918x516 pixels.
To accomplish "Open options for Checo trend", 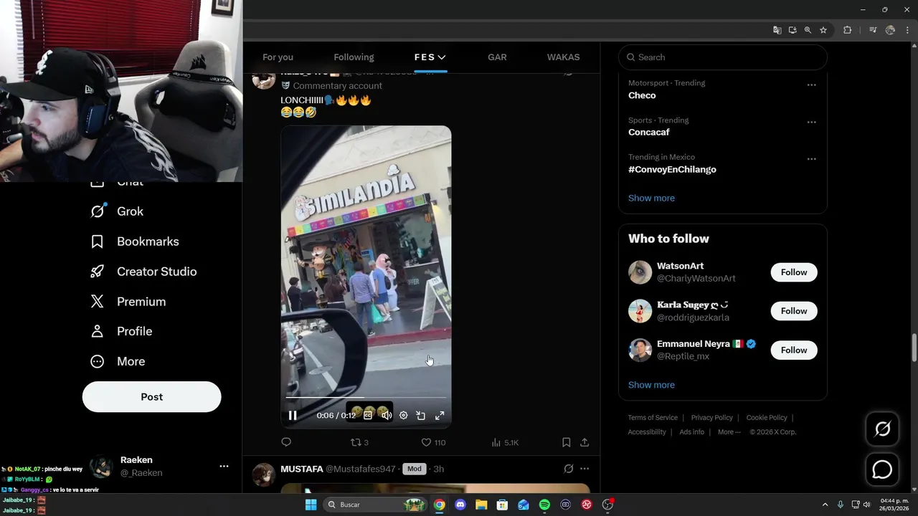I will click(x=811, y=85).
